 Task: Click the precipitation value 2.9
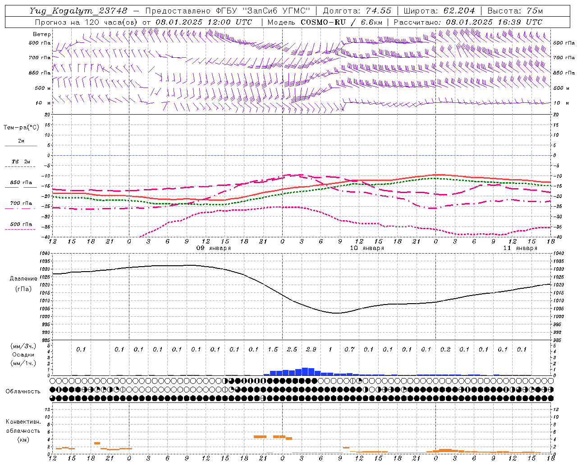pos(311,350)
